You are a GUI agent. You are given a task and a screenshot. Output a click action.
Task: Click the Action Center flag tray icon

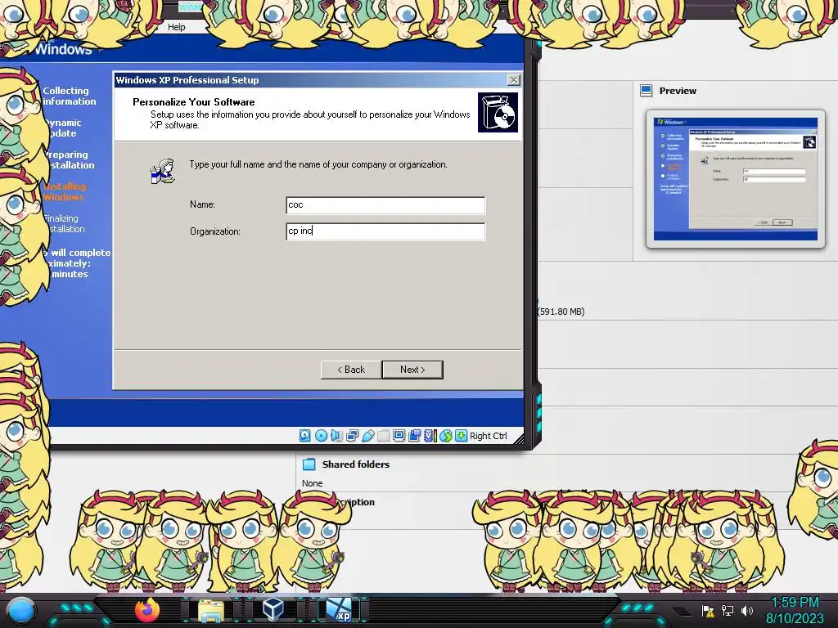pyautogui.click(x=708, y=610)
